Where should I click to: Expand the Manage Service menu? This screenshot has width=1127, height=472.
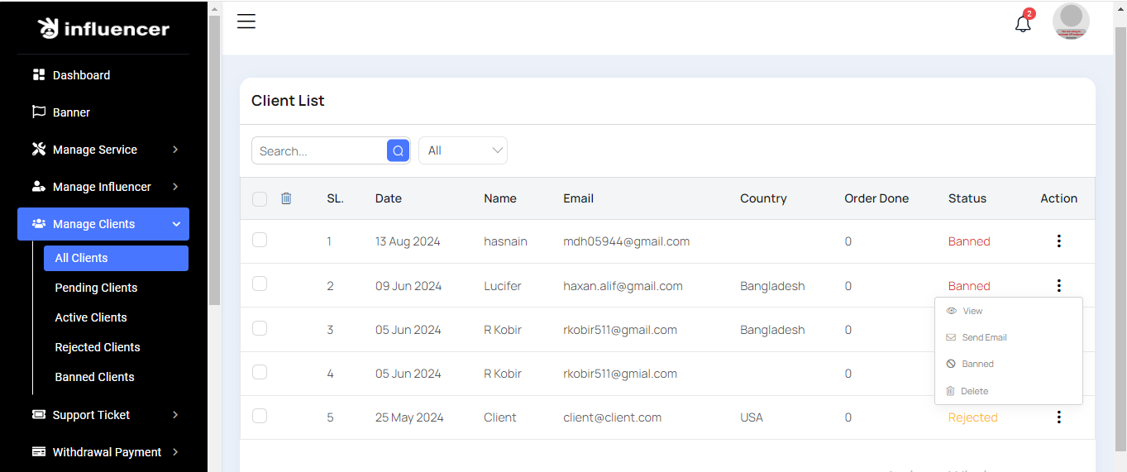click(103, 150)
